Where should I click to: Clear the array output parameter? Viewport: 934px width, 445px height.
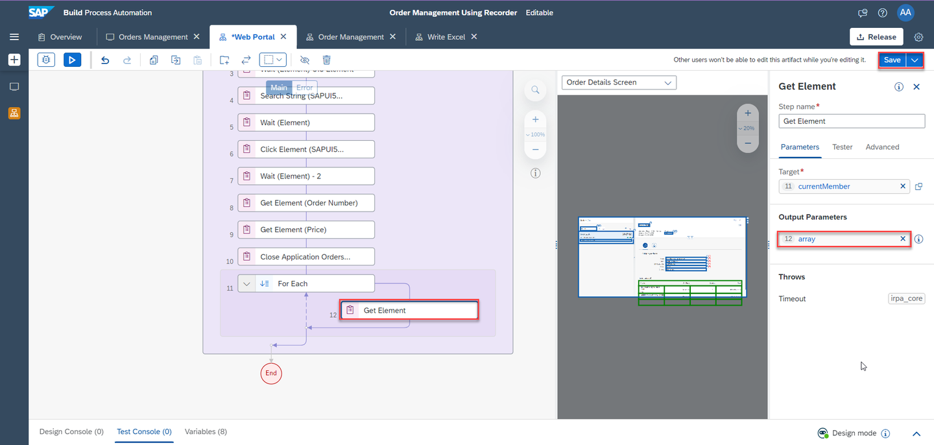point(903,239)
